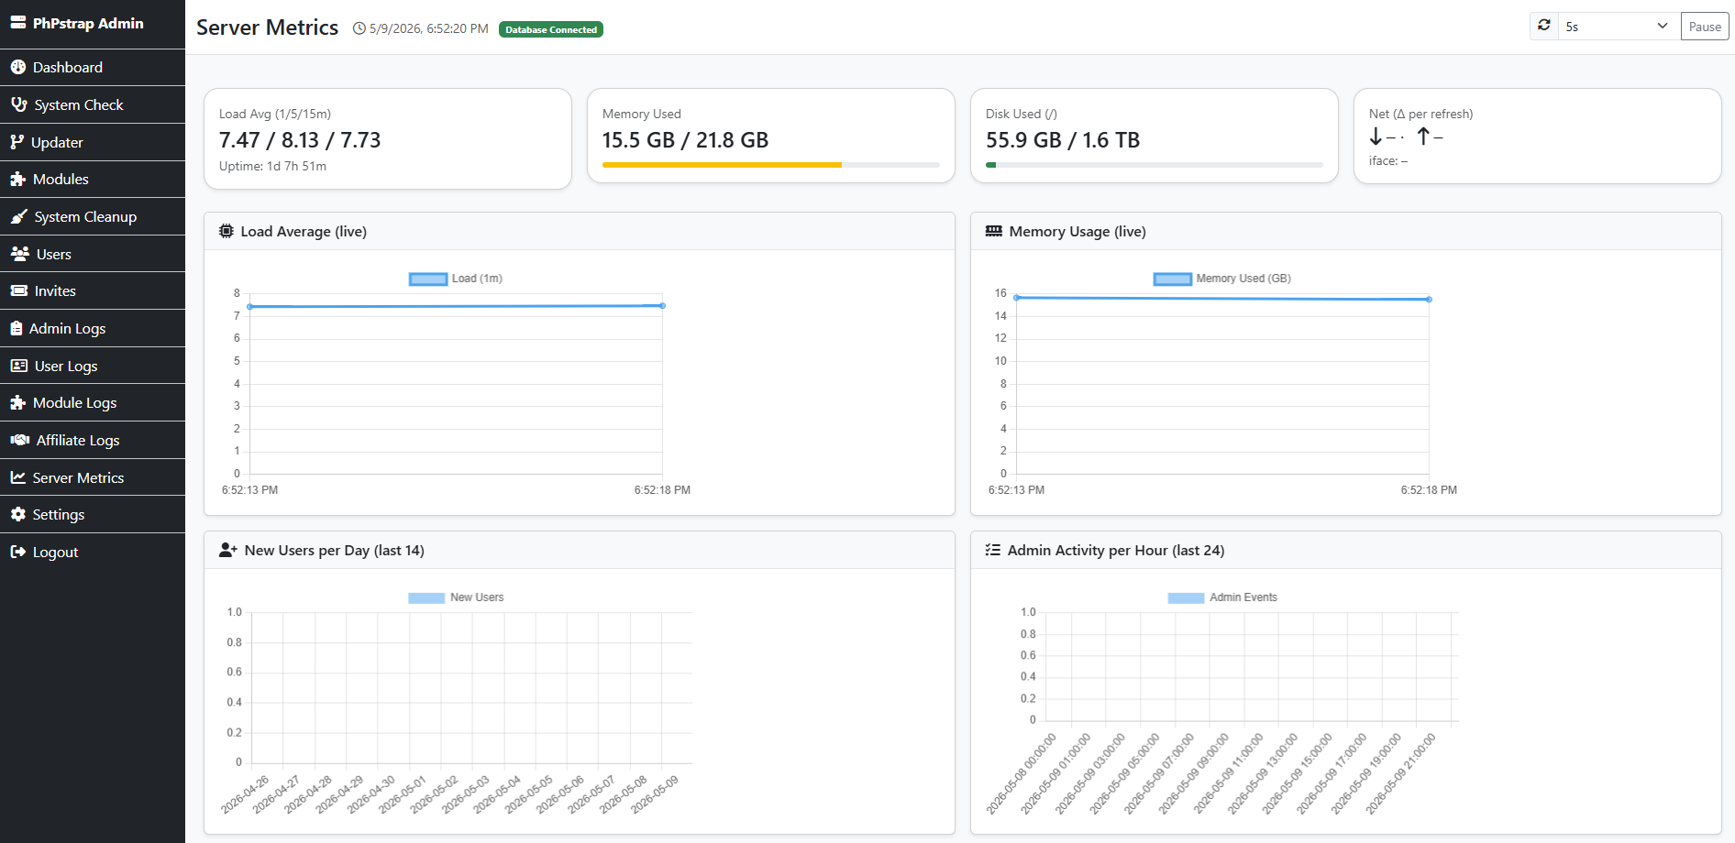This screenshot has height=843, width=1735.
Task: Click the System Check stethoscope icon
Action: coord(19,104)
